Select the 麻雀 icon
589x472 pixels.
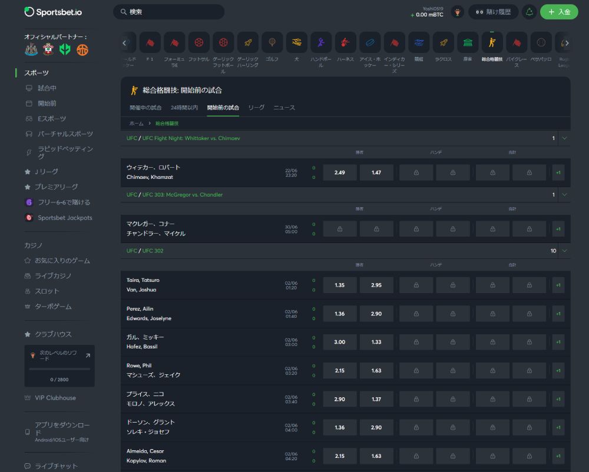click(467, 42)
